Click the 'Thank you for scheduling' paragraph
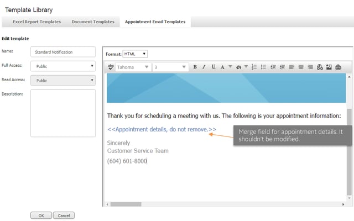Image resolution: width=354 pixels, height=221 pixels. pos(224,115)
